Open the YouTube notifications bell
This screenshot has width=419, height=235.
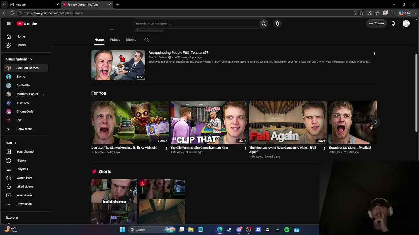[x=393, y=23]
